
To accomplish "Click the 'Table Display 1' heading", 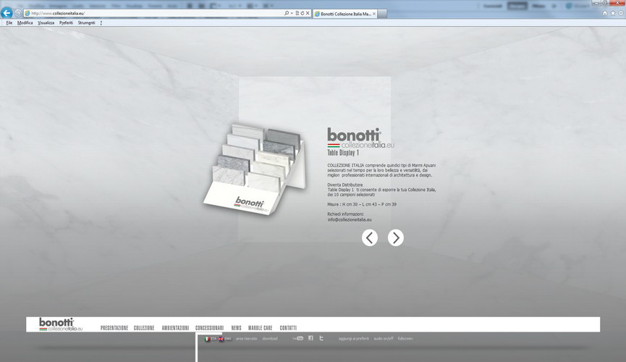I will point(343,153).
